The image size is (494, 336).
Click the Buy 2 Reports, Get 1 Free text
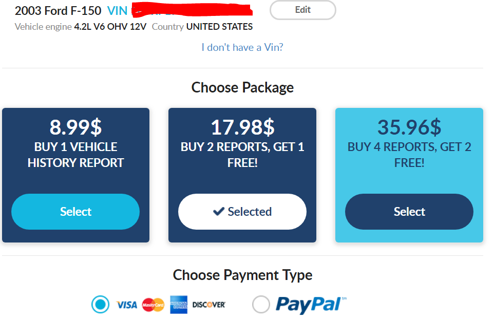tap(242, 155)
